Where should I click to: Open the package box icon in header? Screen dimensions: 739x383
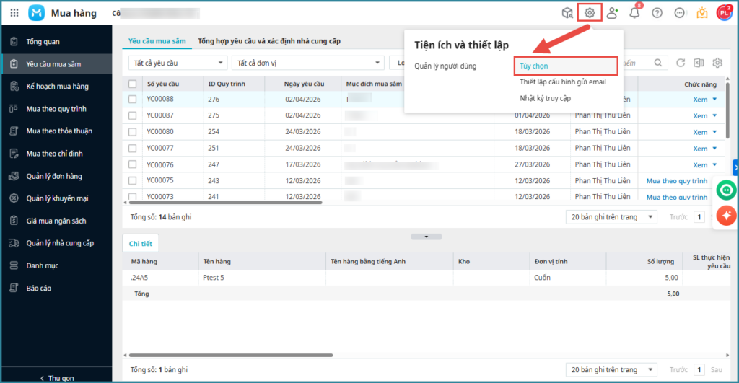tap(567, 13)
